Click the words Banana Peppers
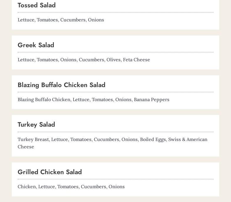The width and height of the screenshot is (231, 202). (x=152, y=100)
